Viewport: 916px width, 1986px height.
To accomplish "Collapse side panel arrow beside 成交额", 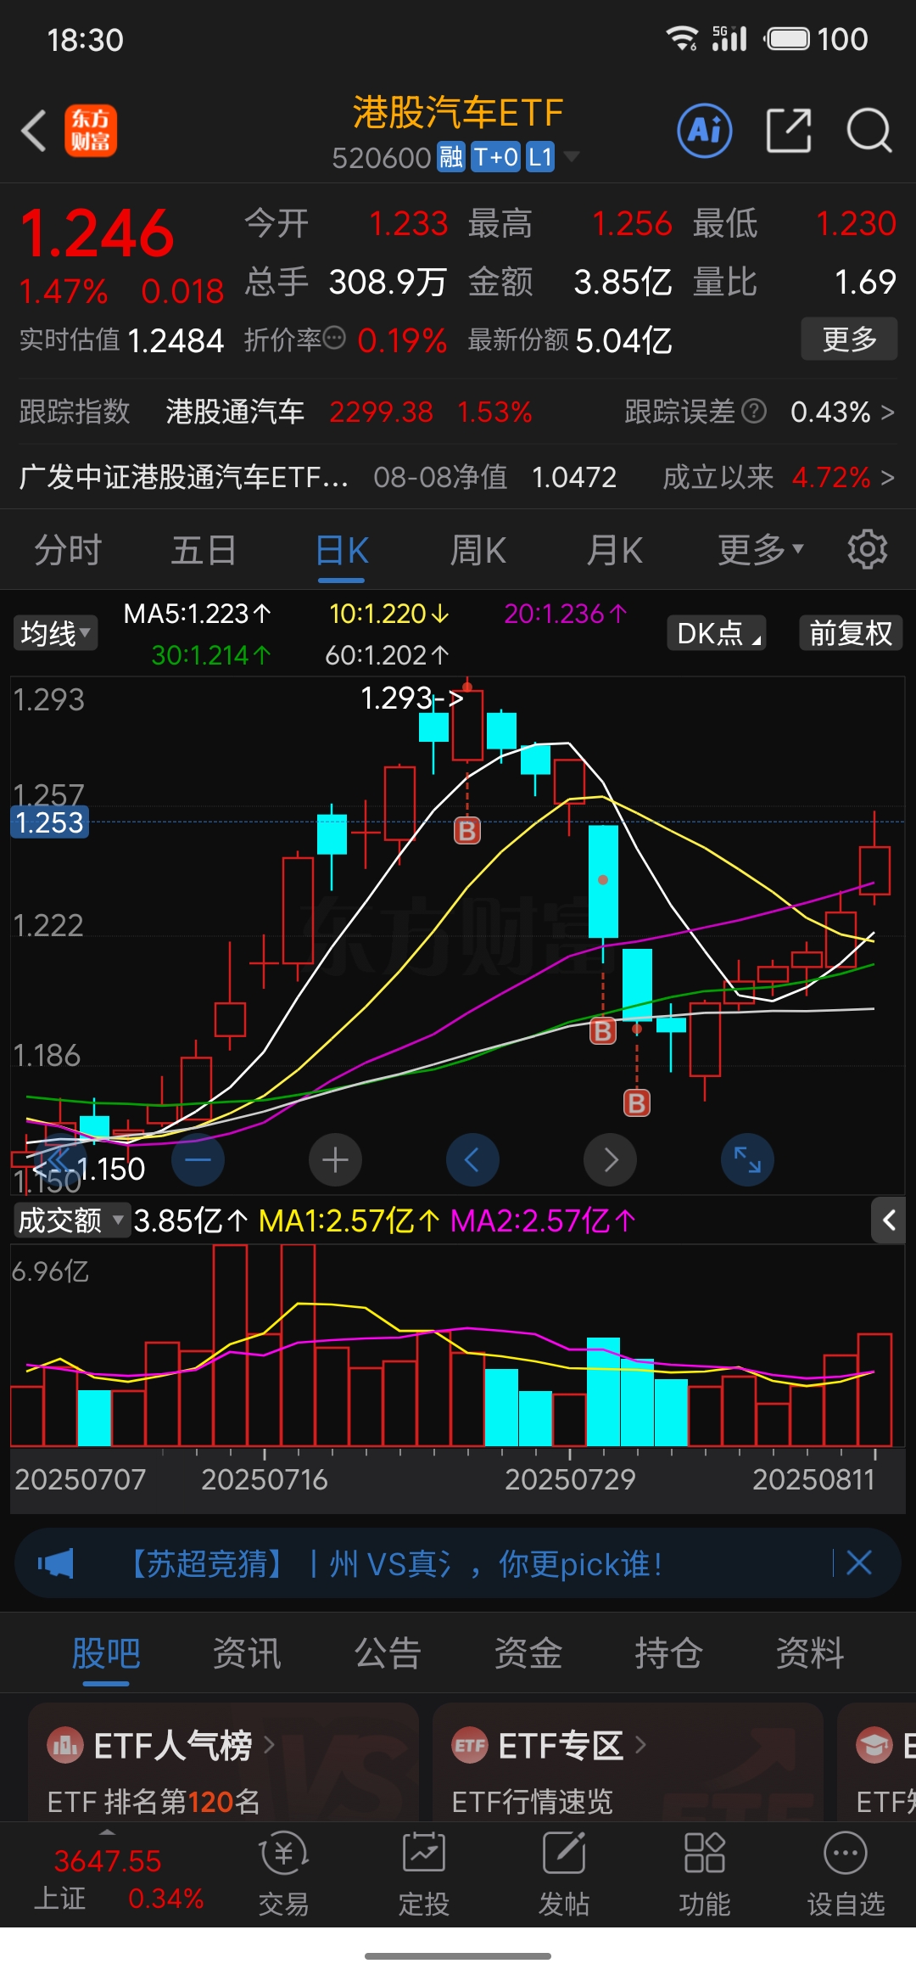I will point(889,1220).
